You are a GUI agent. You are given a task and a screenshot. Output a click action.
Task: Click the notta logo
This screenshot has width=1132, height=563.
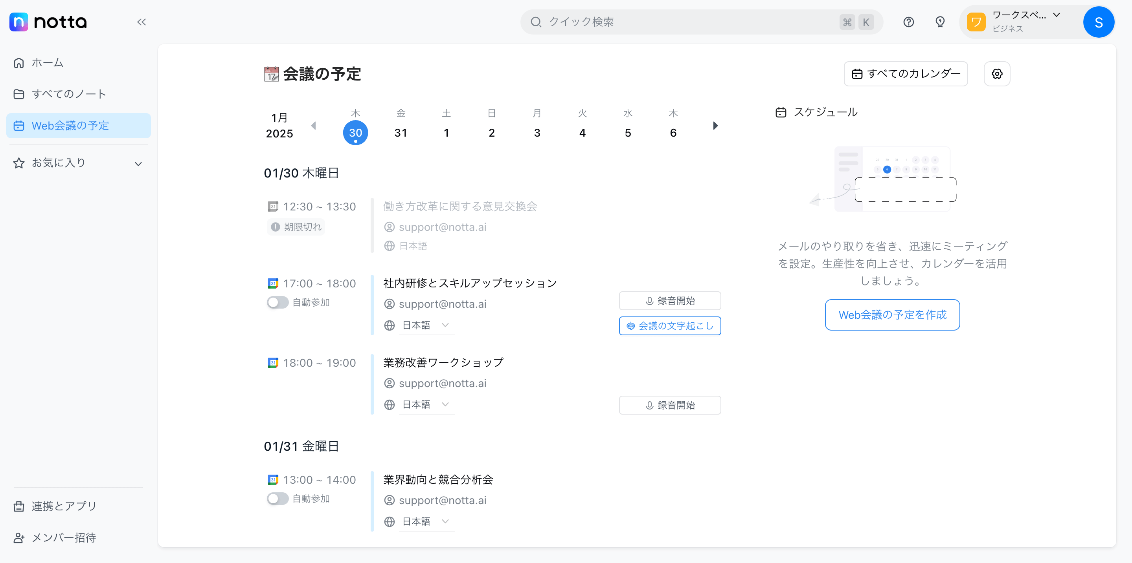tap(48, 22)
